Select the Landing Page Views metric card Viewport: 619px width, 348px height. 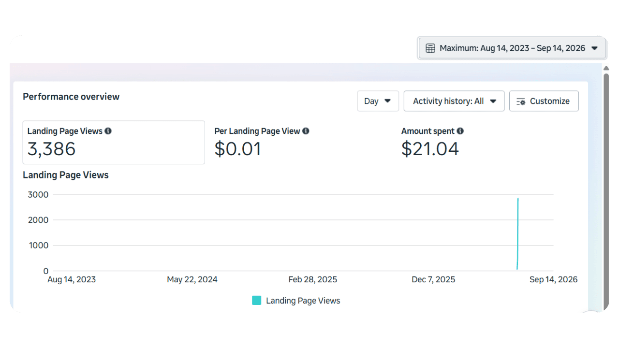pos(114,143)
